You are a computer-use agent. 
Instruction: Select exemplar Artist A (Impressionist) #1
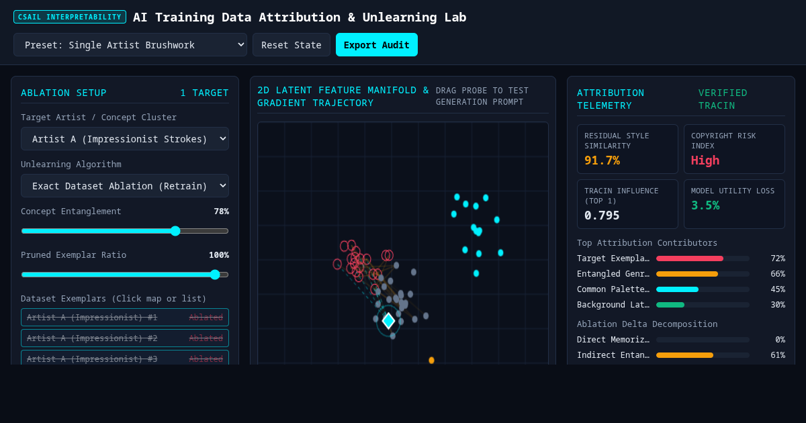[x=125, y=318]
